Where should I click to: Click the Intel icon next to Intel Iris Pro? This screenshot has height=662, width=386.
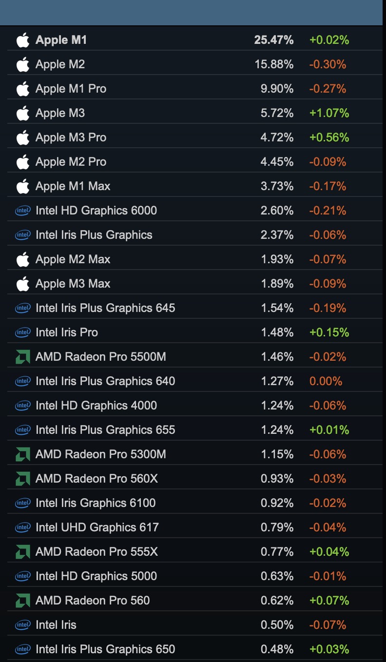tap(23, 332)
